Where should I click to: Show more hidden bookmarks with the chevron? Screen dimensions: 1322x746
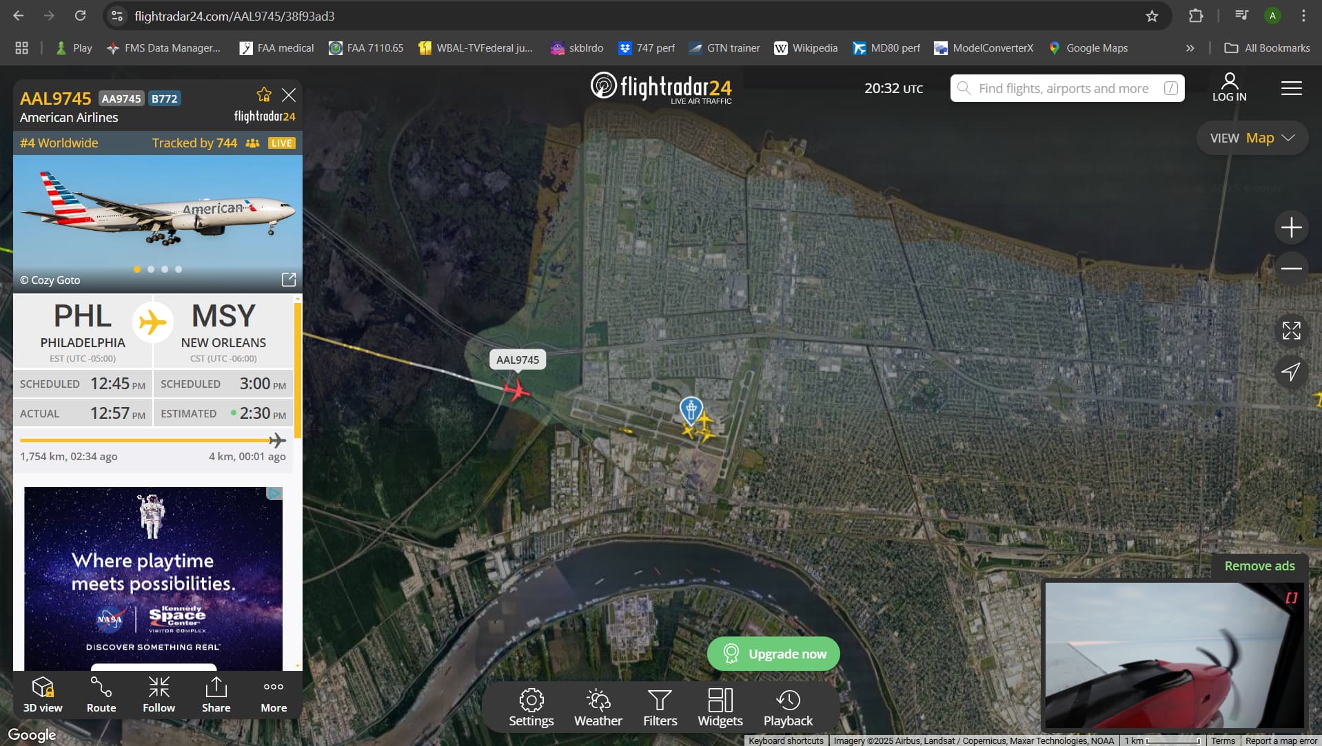pos(1190,48)
